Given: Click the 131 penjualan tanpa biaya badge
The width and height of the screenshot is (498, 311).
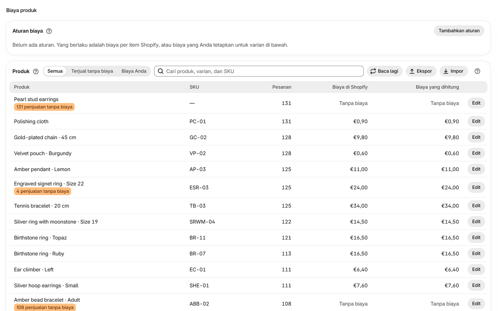Looking at the screenshot, I should point(44,107).
